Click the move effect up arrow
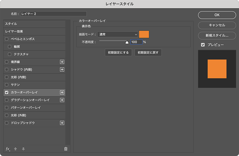This screenshot has height=156, width=239. (x=16, y=149)
